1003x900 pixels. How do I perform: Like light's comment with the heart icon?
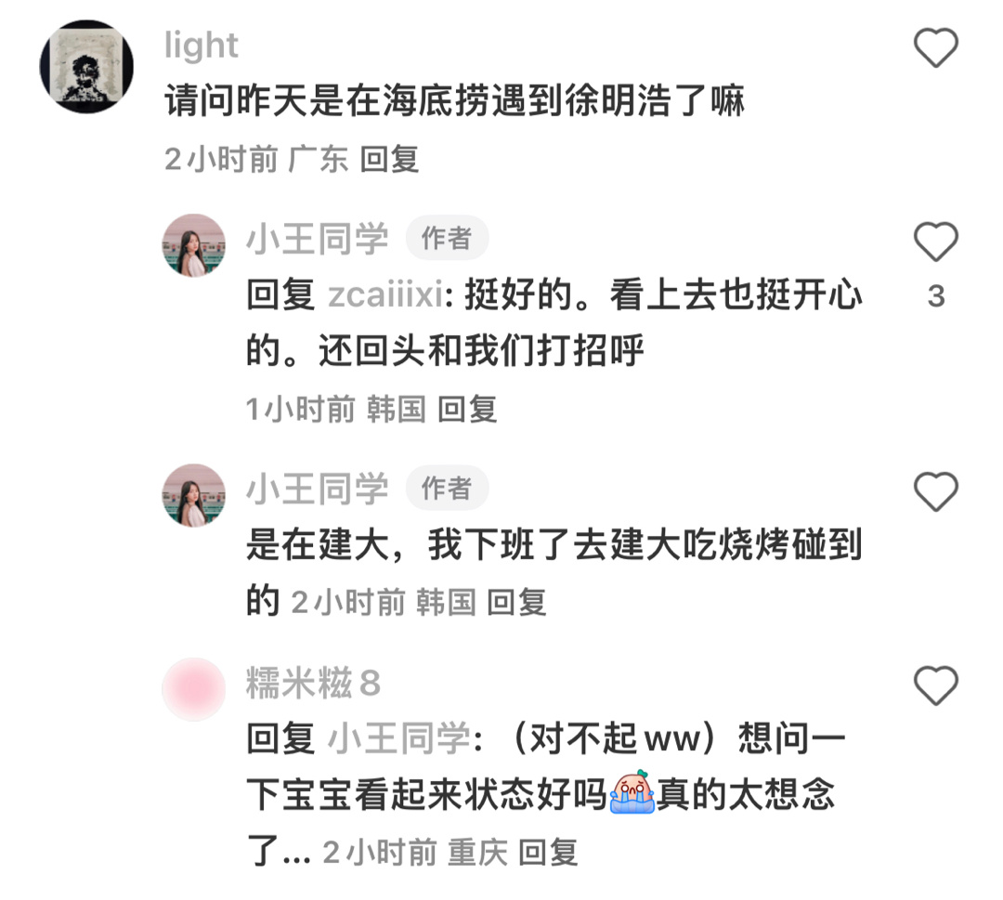[935, 48]
